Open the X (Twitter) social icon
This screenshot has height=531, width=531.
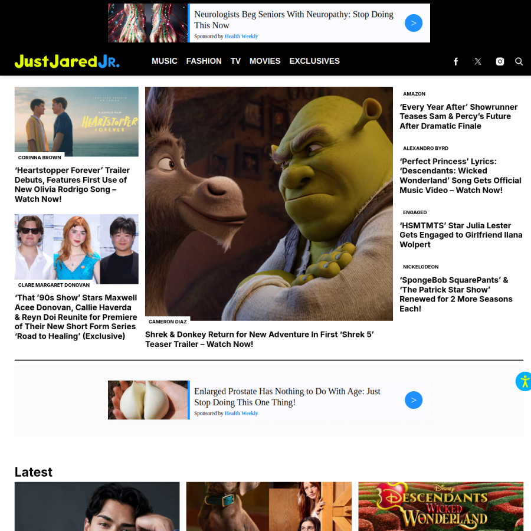tap(478, 61)
